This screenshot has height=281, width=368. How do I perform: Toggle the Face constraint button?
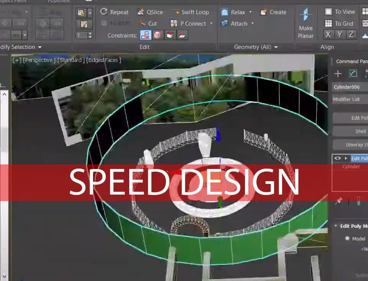point(170,35)
